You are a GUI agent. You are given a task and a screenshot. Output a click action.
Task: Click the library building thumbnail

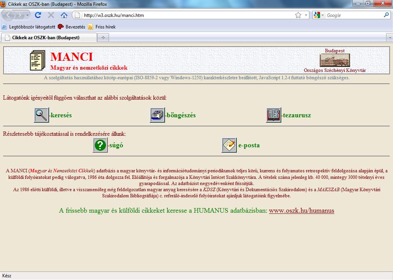(335, 60)
